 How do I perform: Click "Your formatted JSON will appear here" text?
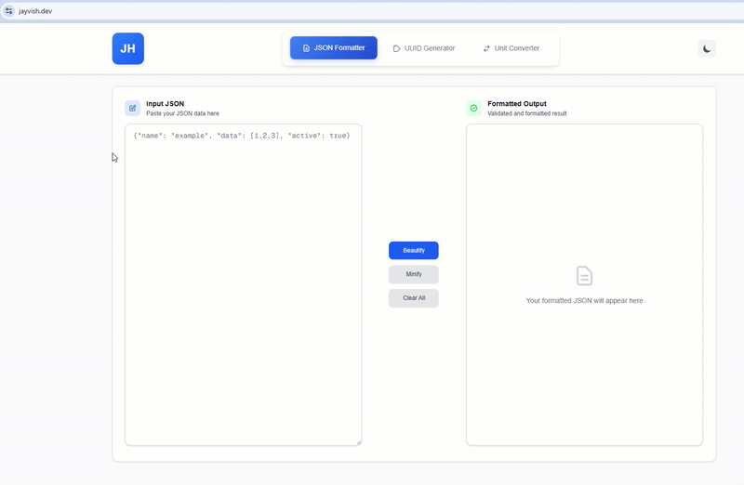(x=584, y=301)
